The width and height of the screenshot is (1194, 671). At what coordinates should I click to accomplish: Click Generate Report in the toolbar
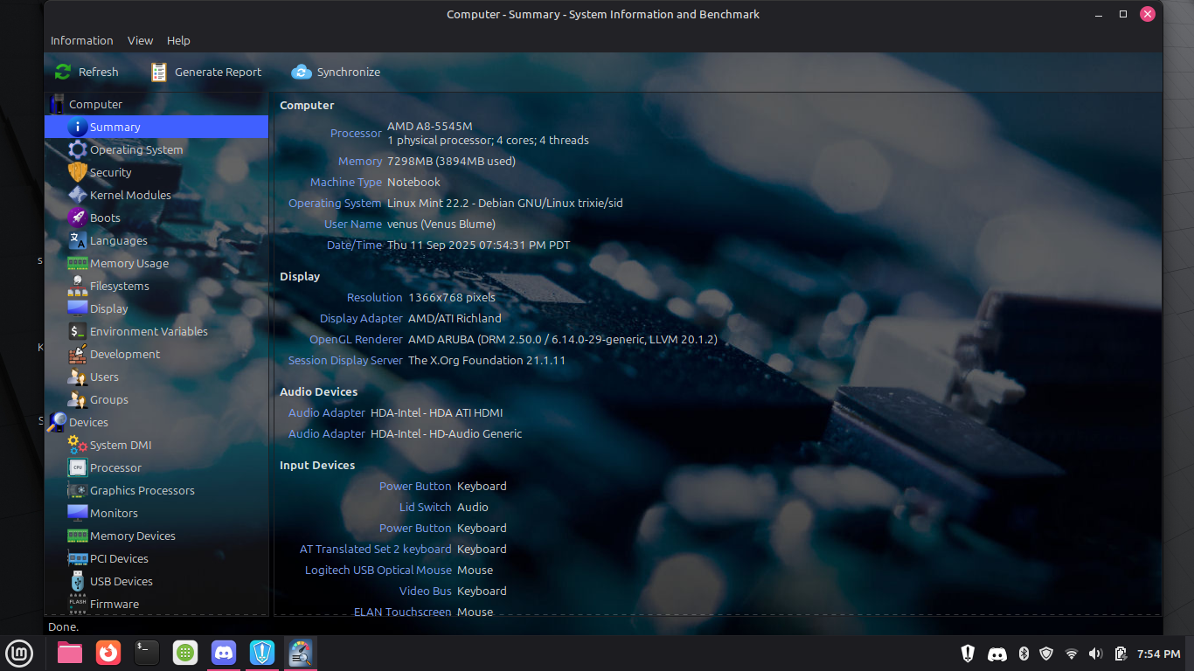[x=206, y=72]
